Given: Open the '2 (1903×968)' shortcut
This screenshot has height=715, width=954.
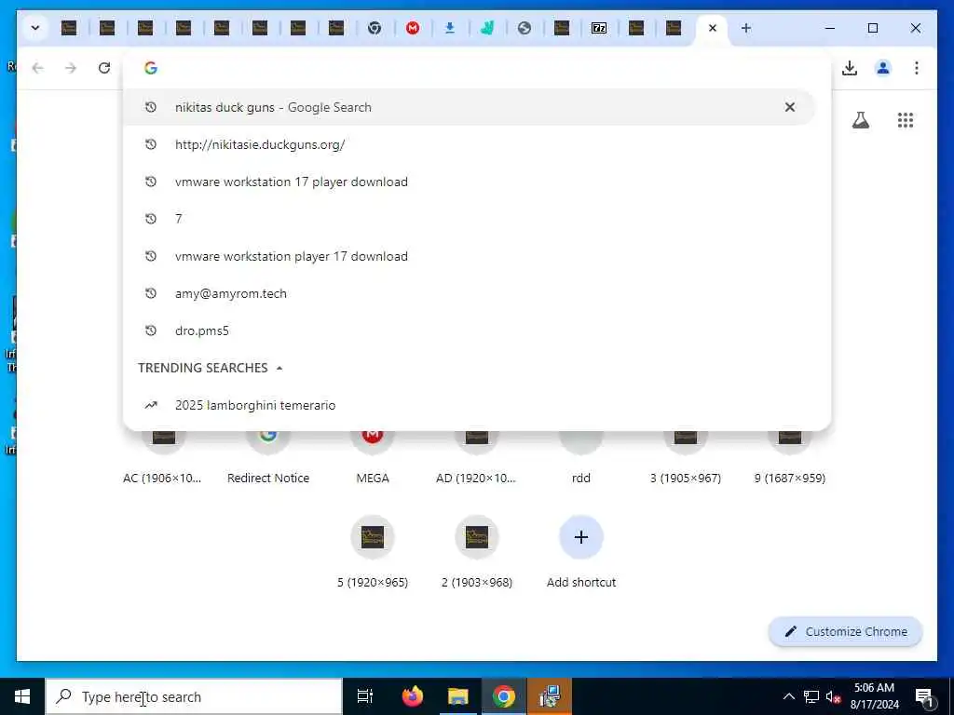Looking at the screenshot, I should [476, 551].
